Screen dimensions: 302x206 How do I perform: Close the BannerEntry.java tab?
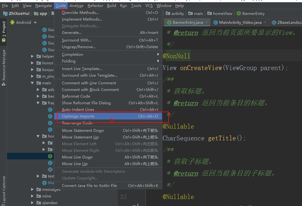(x=207, y=22)
